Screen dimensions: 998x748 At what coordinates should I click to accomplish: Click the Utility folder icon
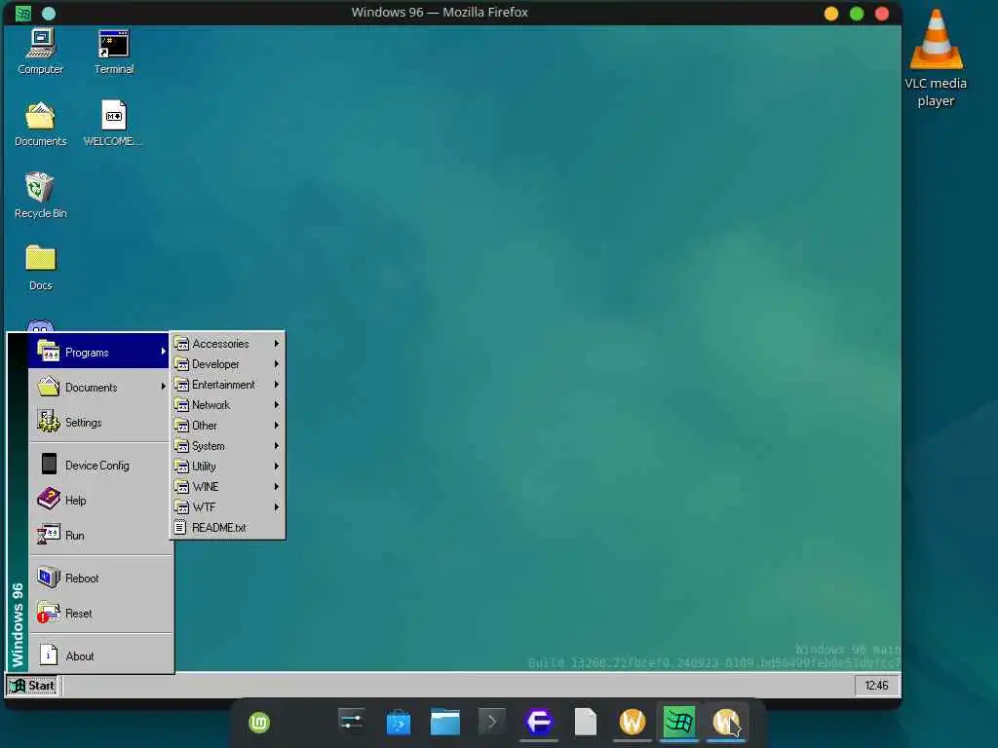pos(181,467)
